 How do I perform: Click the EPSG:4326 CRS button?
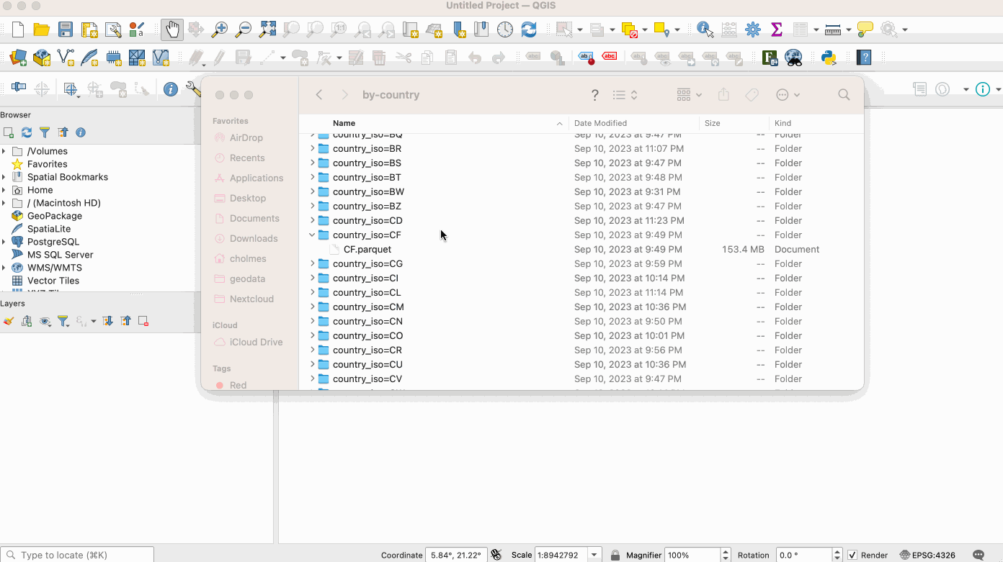click(x=927, y=555)
